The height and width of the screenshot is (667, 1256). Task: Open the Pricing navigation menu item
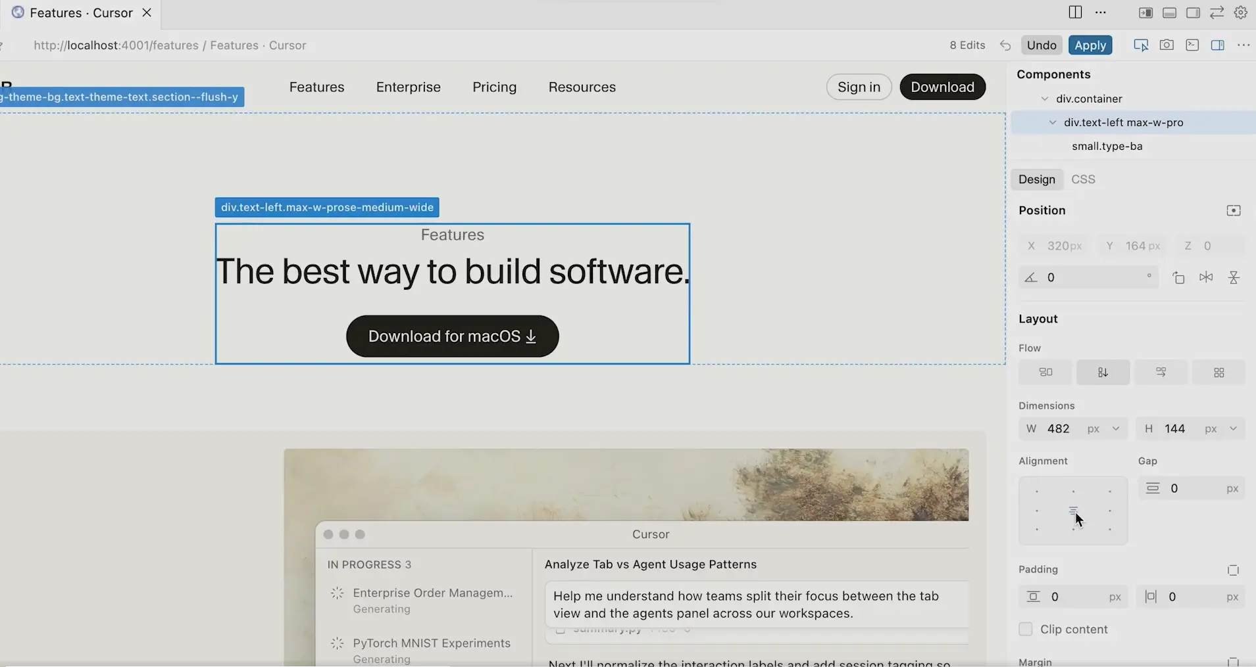click(494, 87)
